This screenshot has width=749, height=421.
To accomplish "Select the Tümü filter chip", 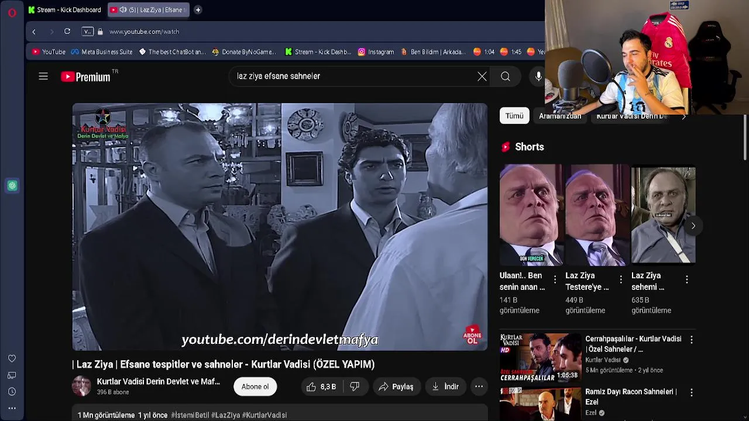I will coord(514,116).
